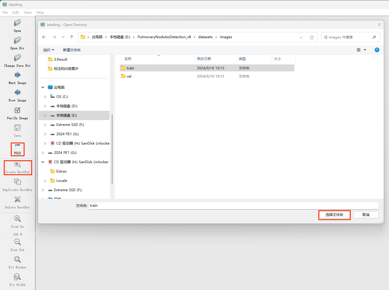Select the Create RectBox tool
Viewport: 389px width, 290px height.
(x=18, y=168)
